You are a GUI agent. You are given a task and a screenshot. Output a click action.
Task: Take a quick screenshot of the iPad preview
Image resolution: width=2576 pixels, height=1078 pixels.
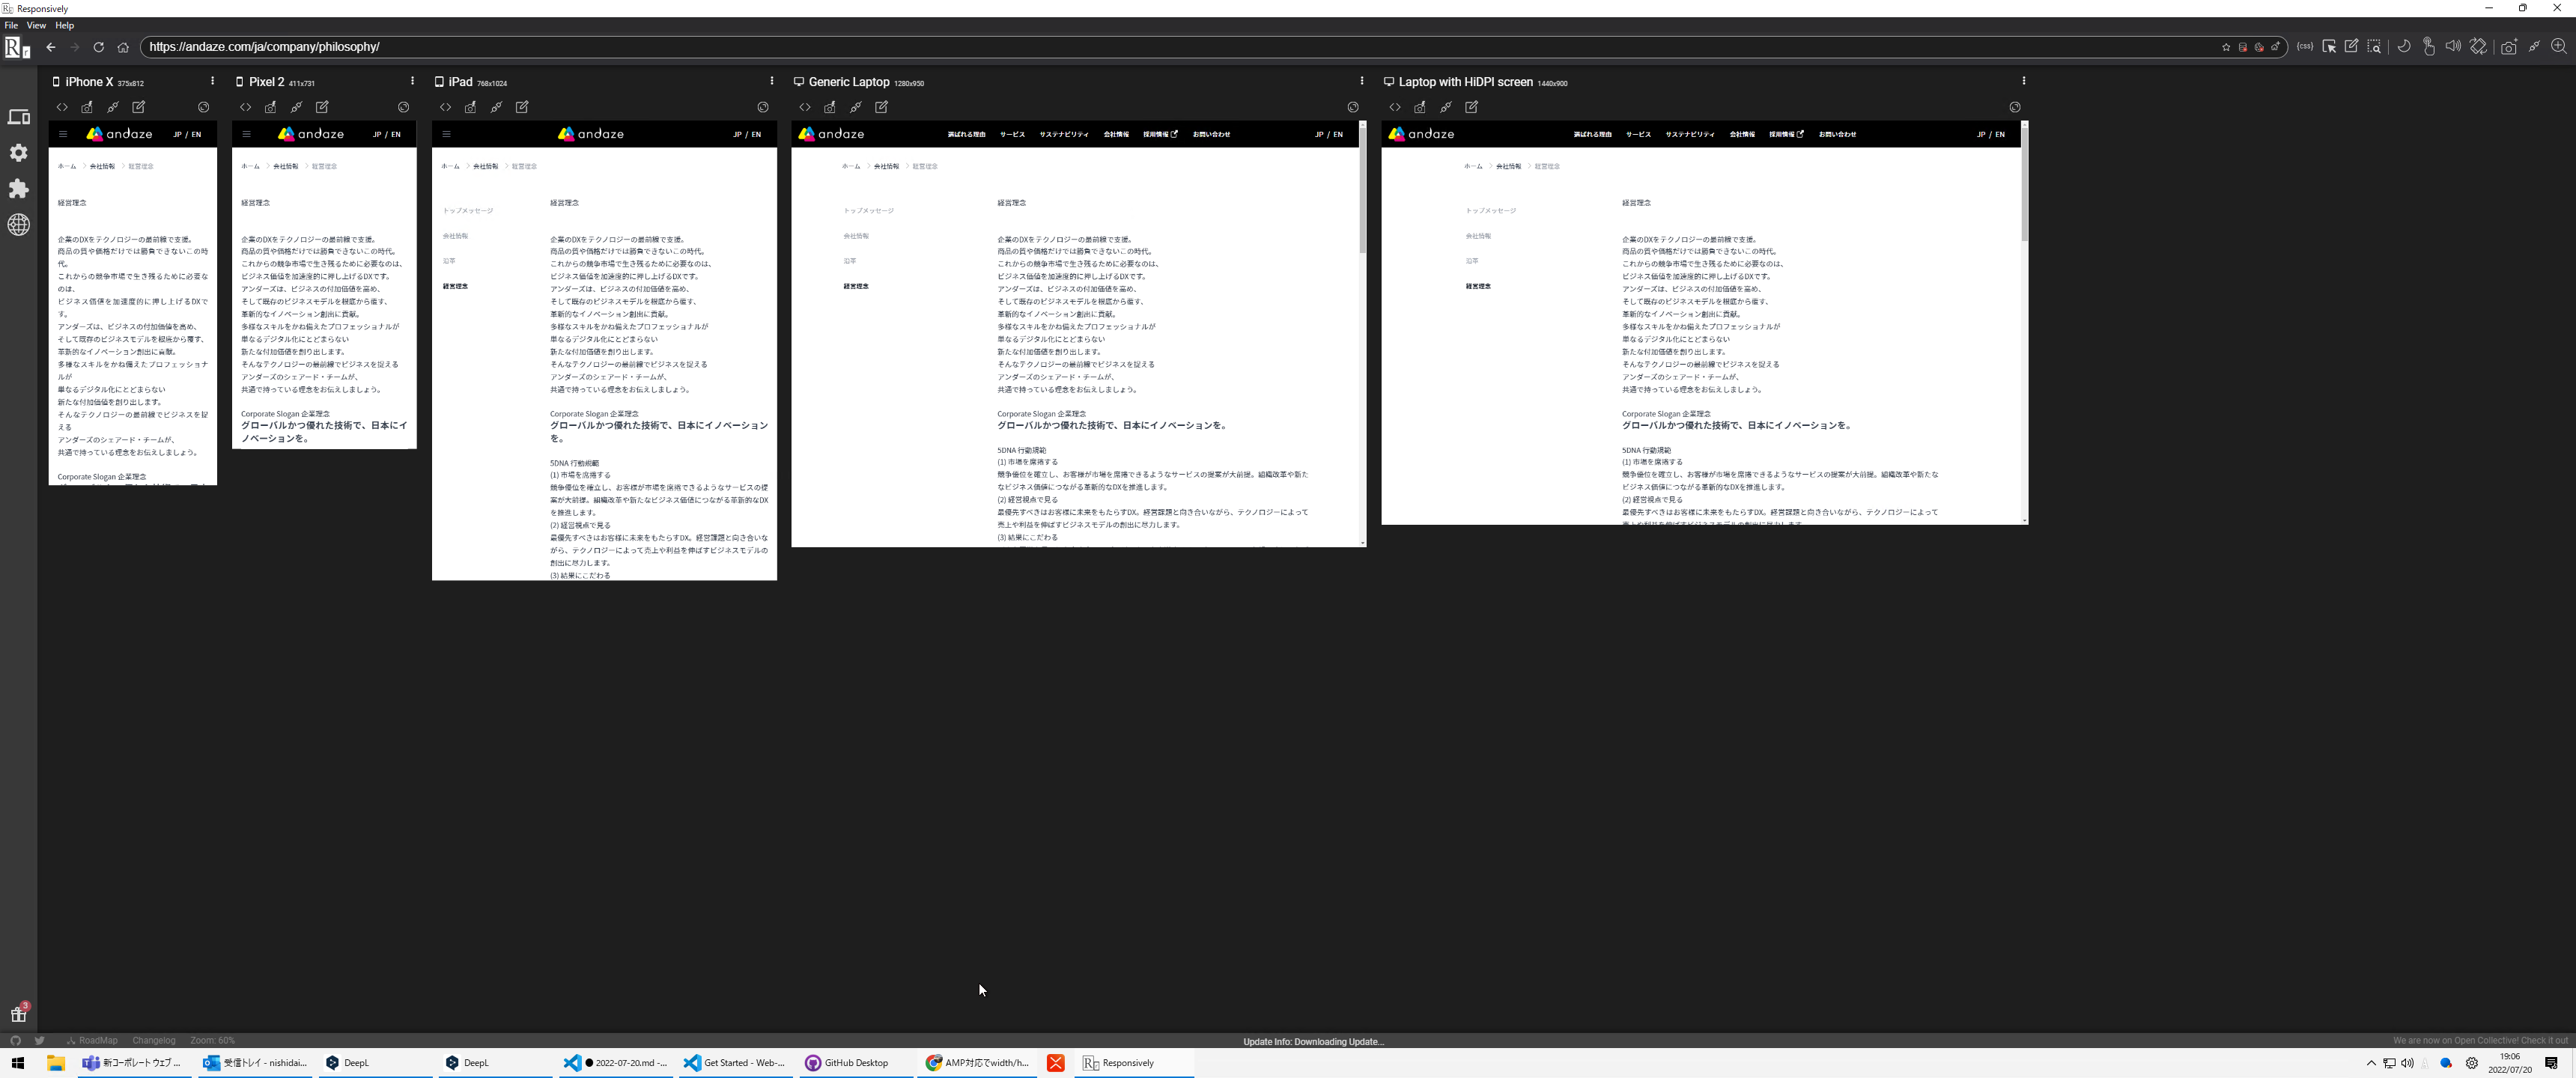tap(471, 107)
